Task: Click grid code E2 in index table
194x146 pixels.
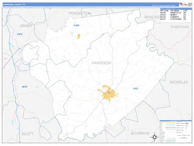Action: coord(185,15)
